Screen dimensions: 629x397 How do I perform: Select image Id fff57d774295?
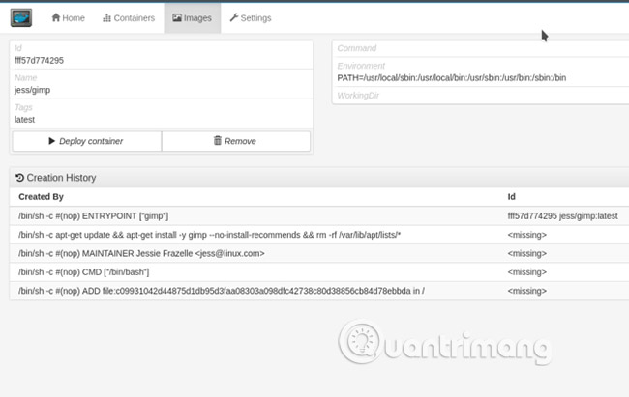click(x=39, y=61)
